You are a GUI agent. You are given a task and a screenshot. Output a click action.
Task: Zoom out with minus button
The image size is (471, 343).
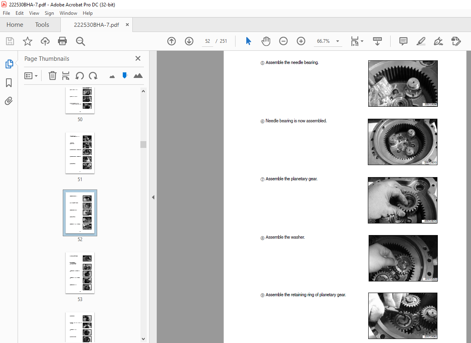[283, 41]
